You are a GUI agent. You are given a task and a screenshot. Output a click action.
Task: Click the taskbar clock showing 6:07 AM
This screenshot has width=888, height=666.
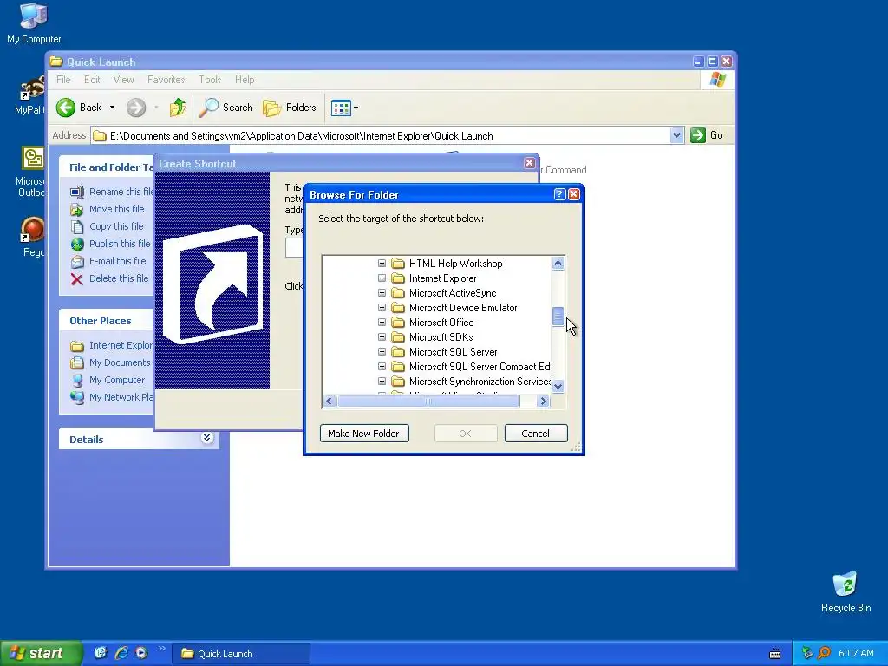pyautogui.click(x=856, y=653)
